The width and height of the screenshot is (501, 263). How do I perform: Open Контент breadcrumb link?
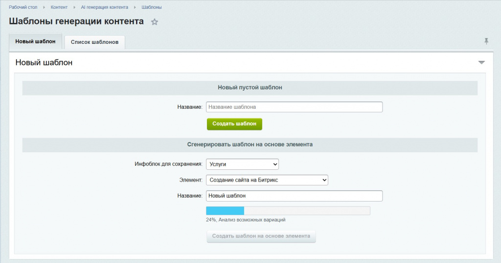point(59,7)
